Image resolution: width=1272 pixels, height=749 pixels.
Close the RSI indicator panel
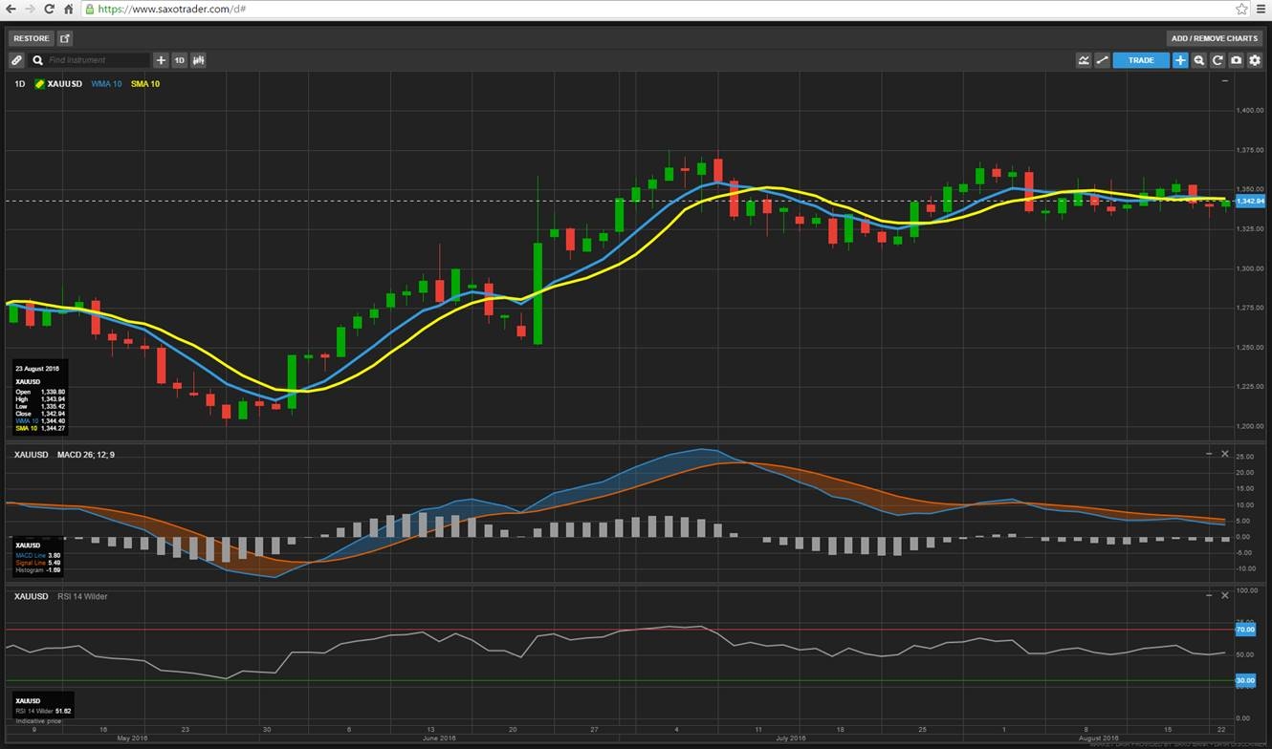point(1225,595)
